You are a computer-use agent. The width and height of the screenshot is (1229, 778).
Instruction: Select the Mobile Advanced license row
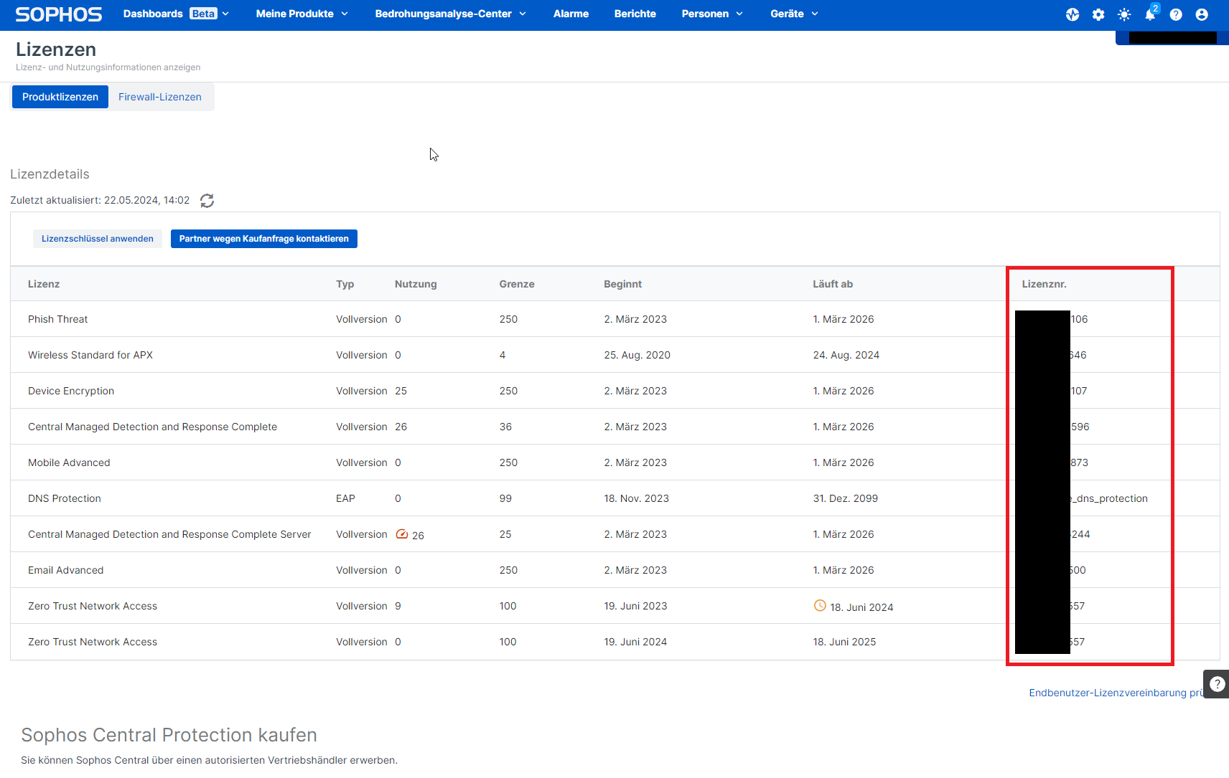click(x=615, y=462)
